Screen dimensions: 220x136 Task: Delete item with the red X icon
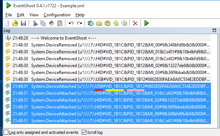coord(135,23)
